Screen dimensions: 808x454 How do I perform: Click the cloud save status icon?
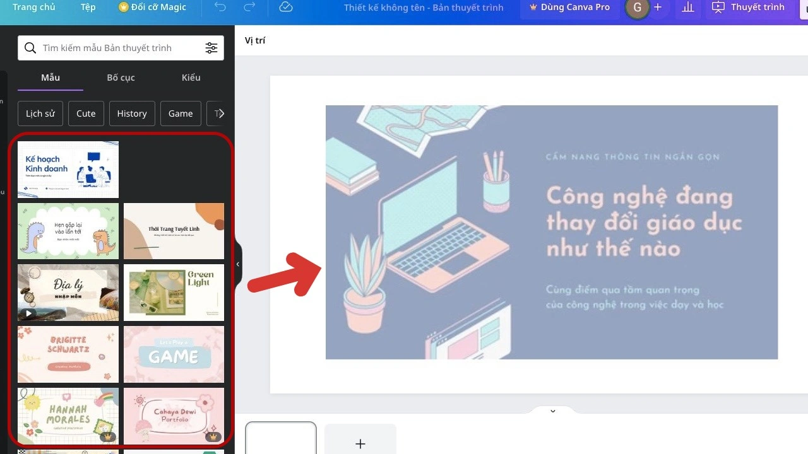pos(286,8)
